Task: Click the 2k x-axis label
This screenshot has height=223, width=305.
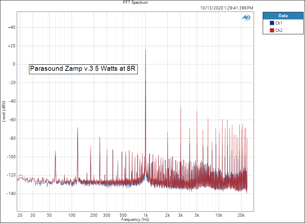Action: pyautogui.click(x=167, y=215)
